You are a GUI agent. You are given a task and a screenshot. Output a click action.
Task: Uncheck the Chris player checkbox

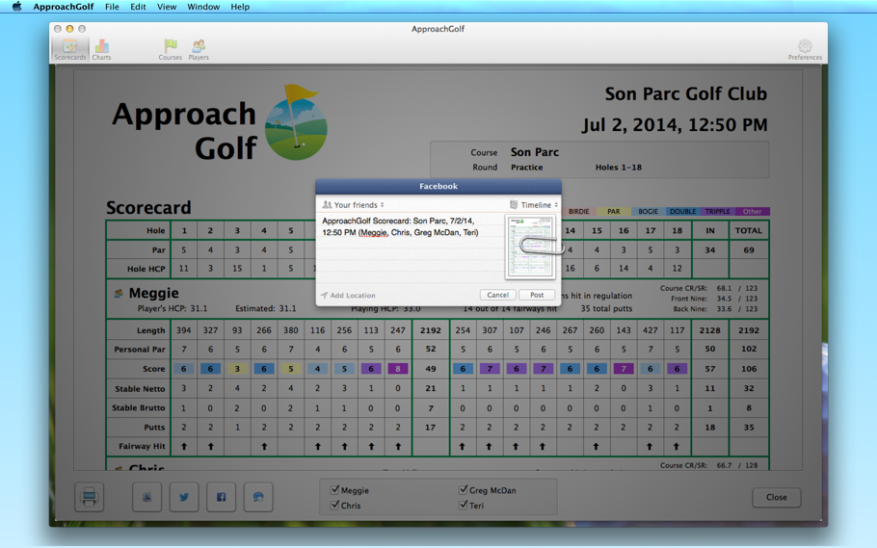point(334,505)
